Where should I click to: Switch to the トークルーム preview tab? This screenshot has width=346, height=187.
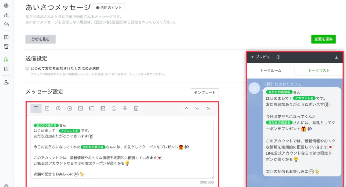(x=271, y=70)
